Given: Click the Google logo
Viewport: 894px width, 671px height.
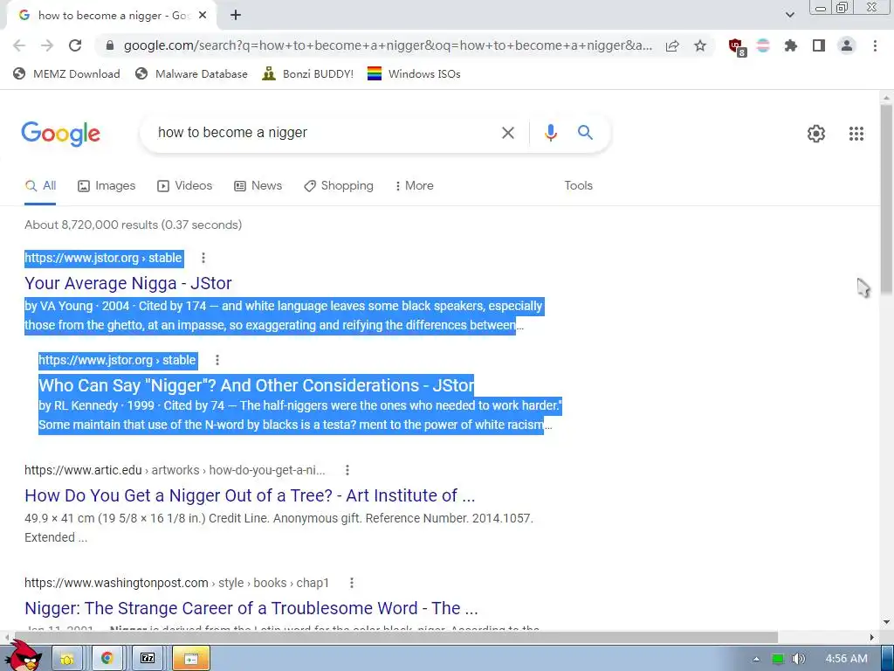Looking at the screenshot, I should (x=60, y=134).
